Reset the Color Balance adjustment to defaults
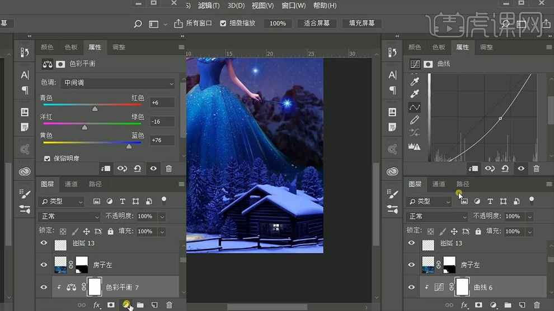Viewport: 554px width, 311px height. [x=137, y=168]
